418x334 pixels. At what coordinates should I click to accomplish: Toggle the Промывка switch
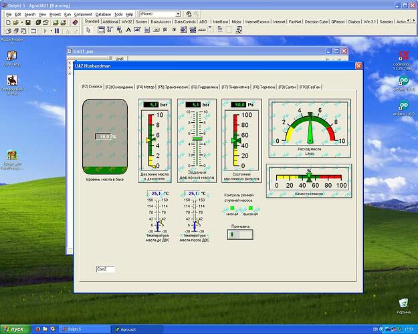pyautogui.click(x=240, y=234)
